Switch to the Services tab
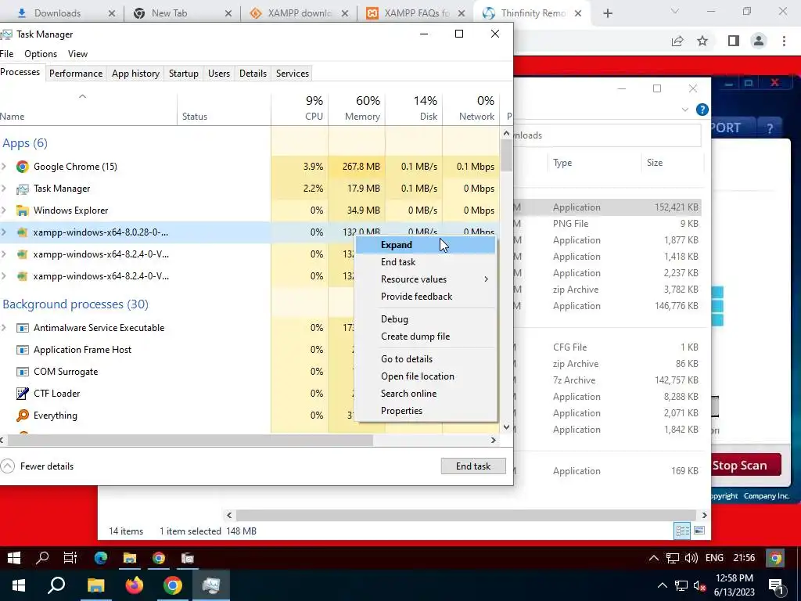Image resolution: width=801 pixels, height=601 pixels. [x=293, y=74]
